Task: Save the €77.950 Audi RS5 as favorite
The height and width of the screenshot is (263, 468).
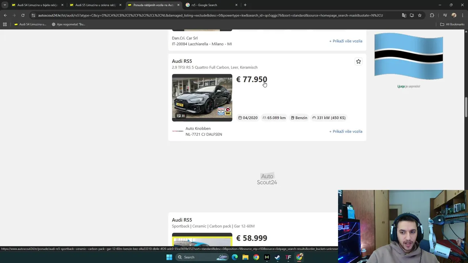Action: [x=358, y=62]
